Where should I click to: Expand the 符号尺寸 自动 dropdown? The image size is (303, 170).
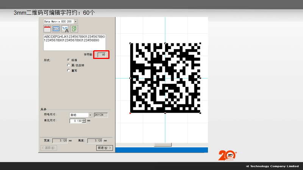pyautogui.click(x=90, y=115)
